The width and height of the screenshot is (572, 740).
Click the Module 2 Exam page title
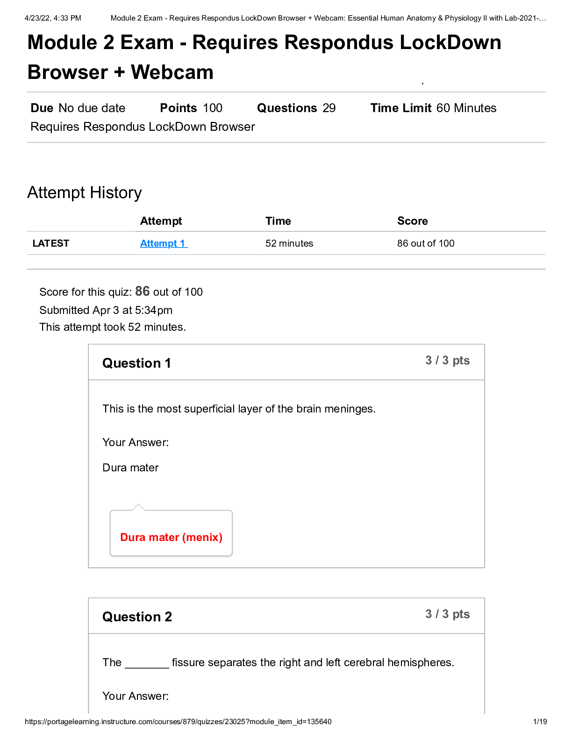coord(264,57)
